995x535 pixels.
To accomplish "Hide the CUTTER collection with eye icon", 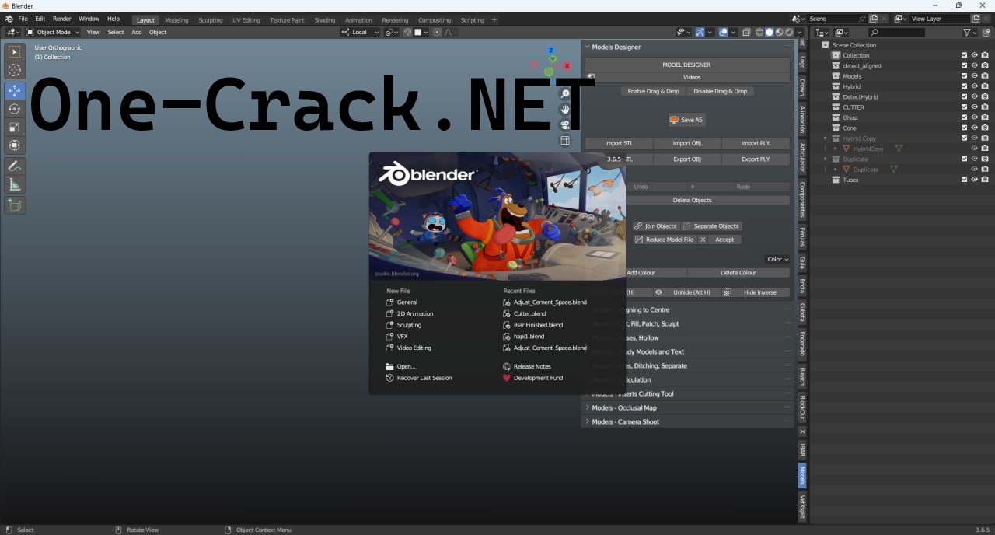I will [x=974, y=107].
